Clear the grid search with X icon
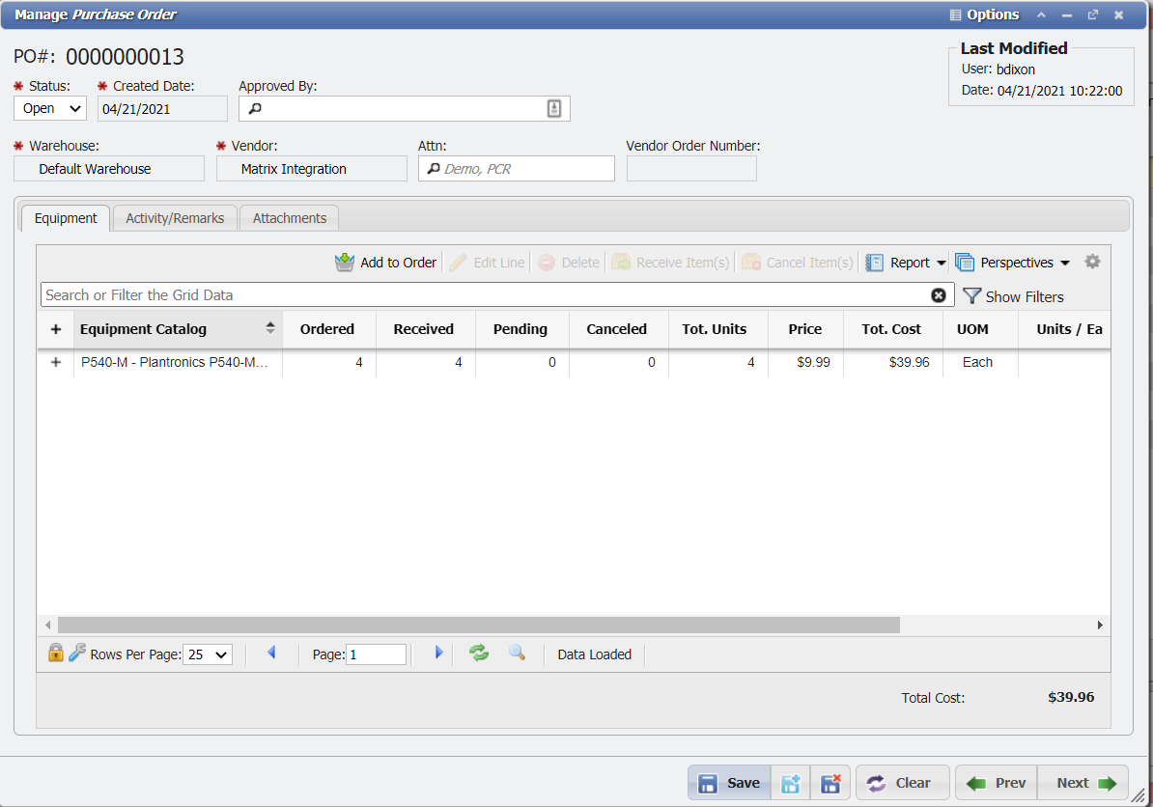This screenshot has height=807, width=1153. tap(939, 295)
